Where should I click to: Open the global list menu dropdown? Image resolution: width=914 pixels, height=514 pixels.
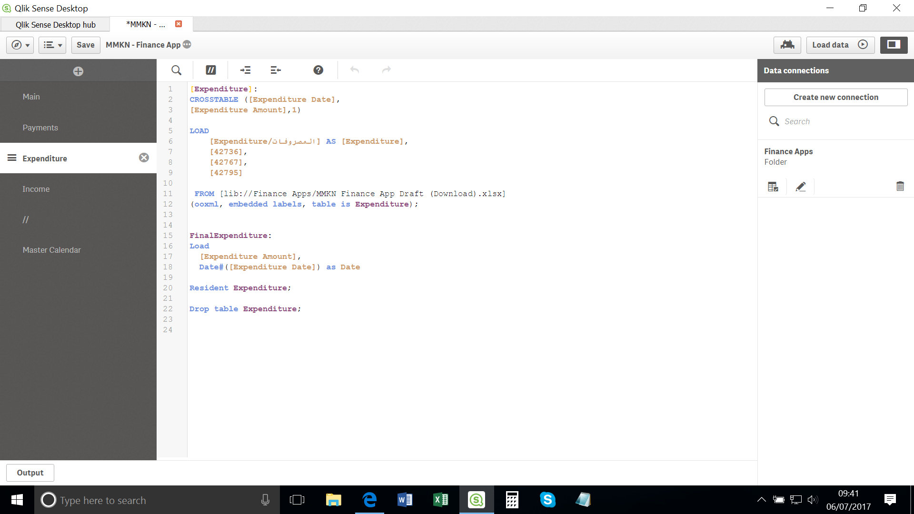(52, 45)
